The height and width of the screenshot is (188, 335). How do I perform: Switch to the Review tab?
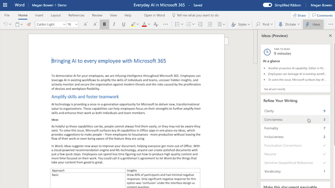(97, 15)
